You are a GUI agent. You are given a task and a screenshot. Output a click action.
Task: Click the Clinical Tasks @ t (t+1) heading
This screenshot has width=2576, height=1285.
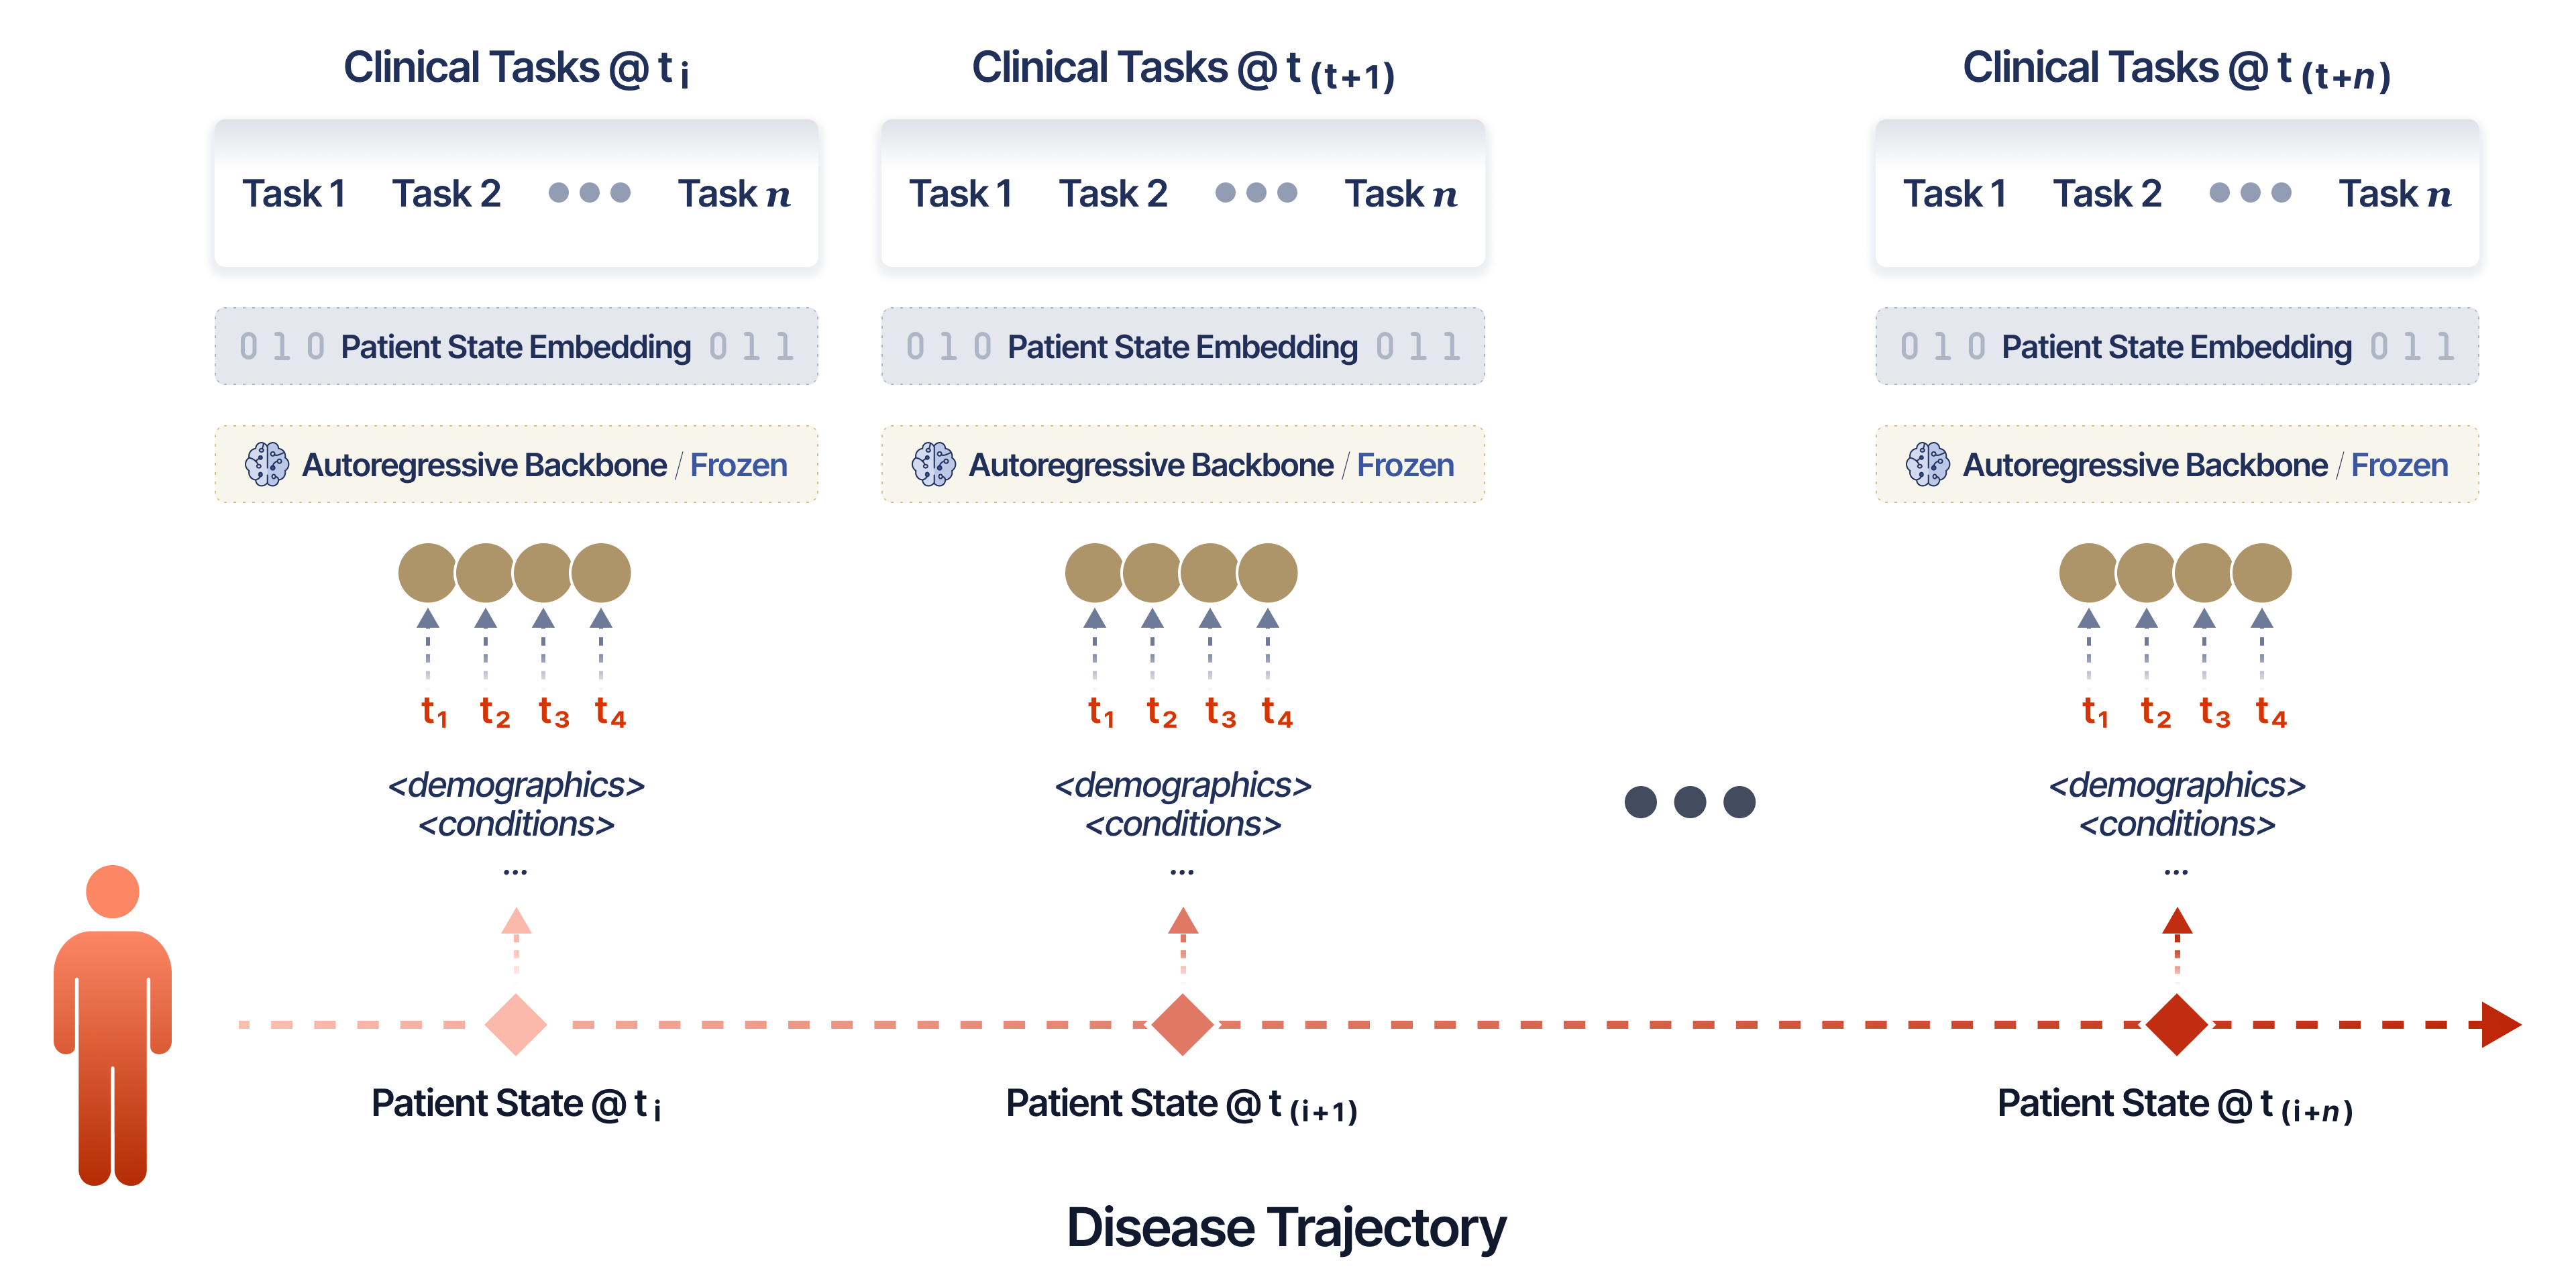(x=1183, y=70)
